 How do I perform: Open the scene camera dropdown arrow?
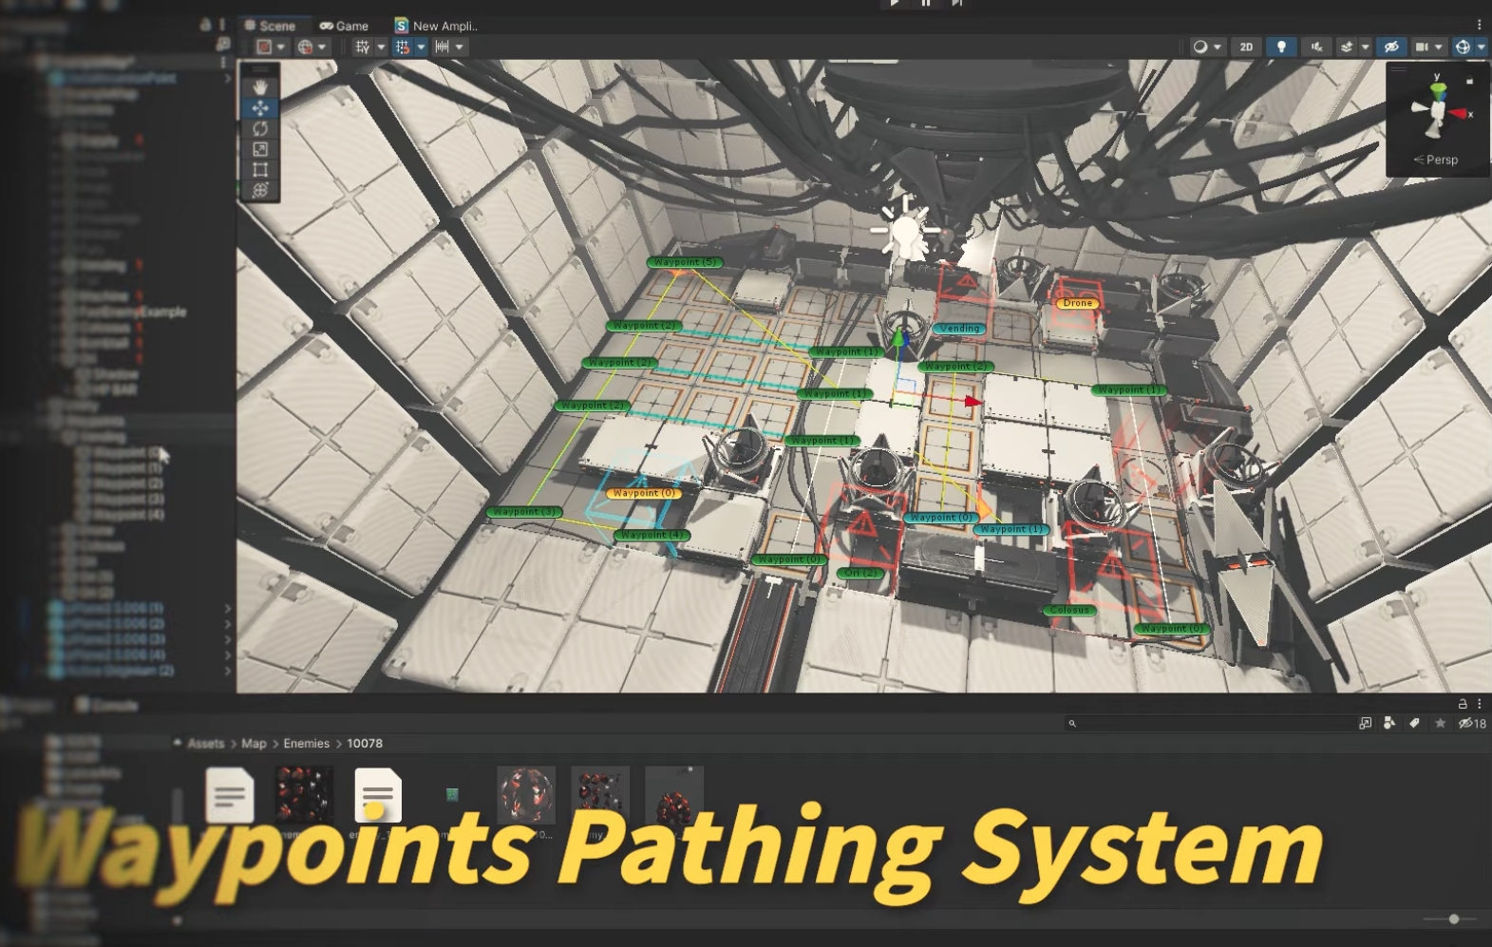click(1439, 47)
